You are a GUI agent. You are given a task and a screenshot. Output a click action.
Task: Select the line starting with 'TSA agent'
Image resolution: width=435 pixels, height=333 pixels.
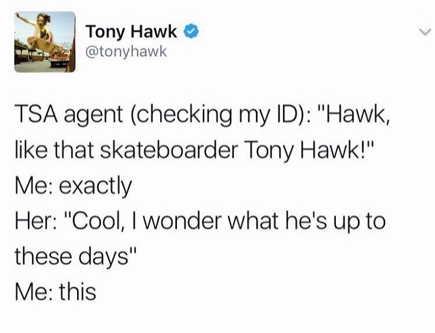203,115
